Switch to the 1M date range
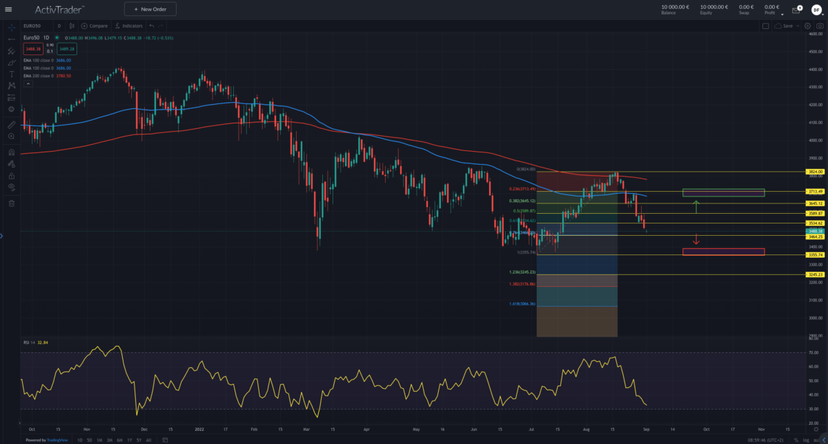Image resolution: width=828 pixels, height=444 pixels. 99,439
